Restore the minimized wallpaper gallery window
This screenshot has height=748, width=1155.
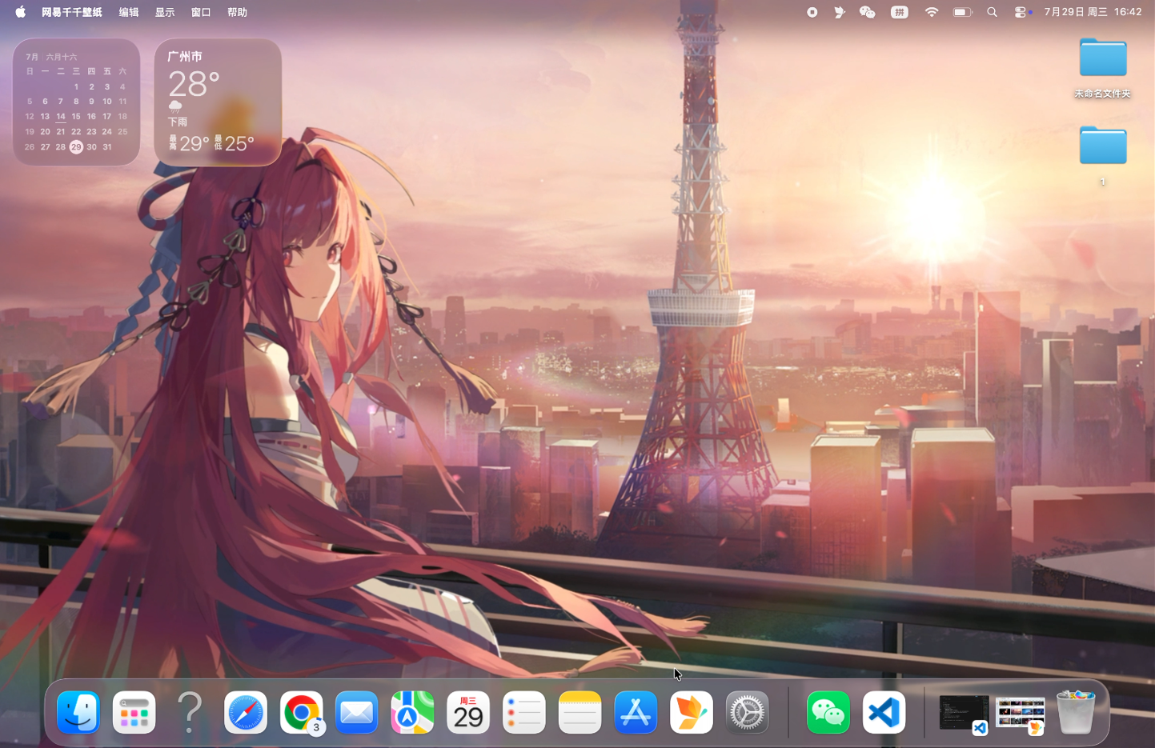(1021, 713)
